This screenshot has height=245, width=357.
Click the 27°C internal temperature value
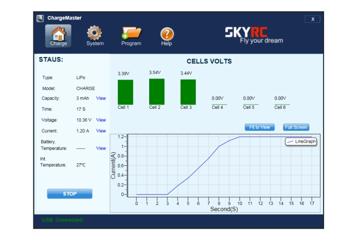coord(81,165)
